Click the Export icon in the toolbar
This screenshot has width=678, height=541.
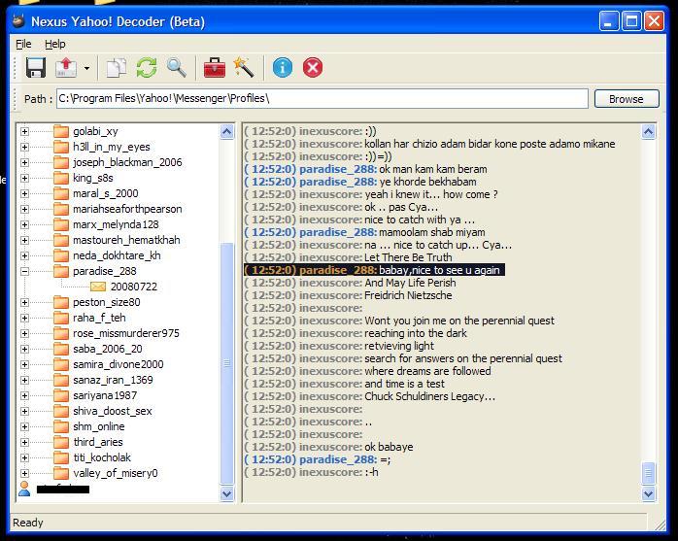66,67
